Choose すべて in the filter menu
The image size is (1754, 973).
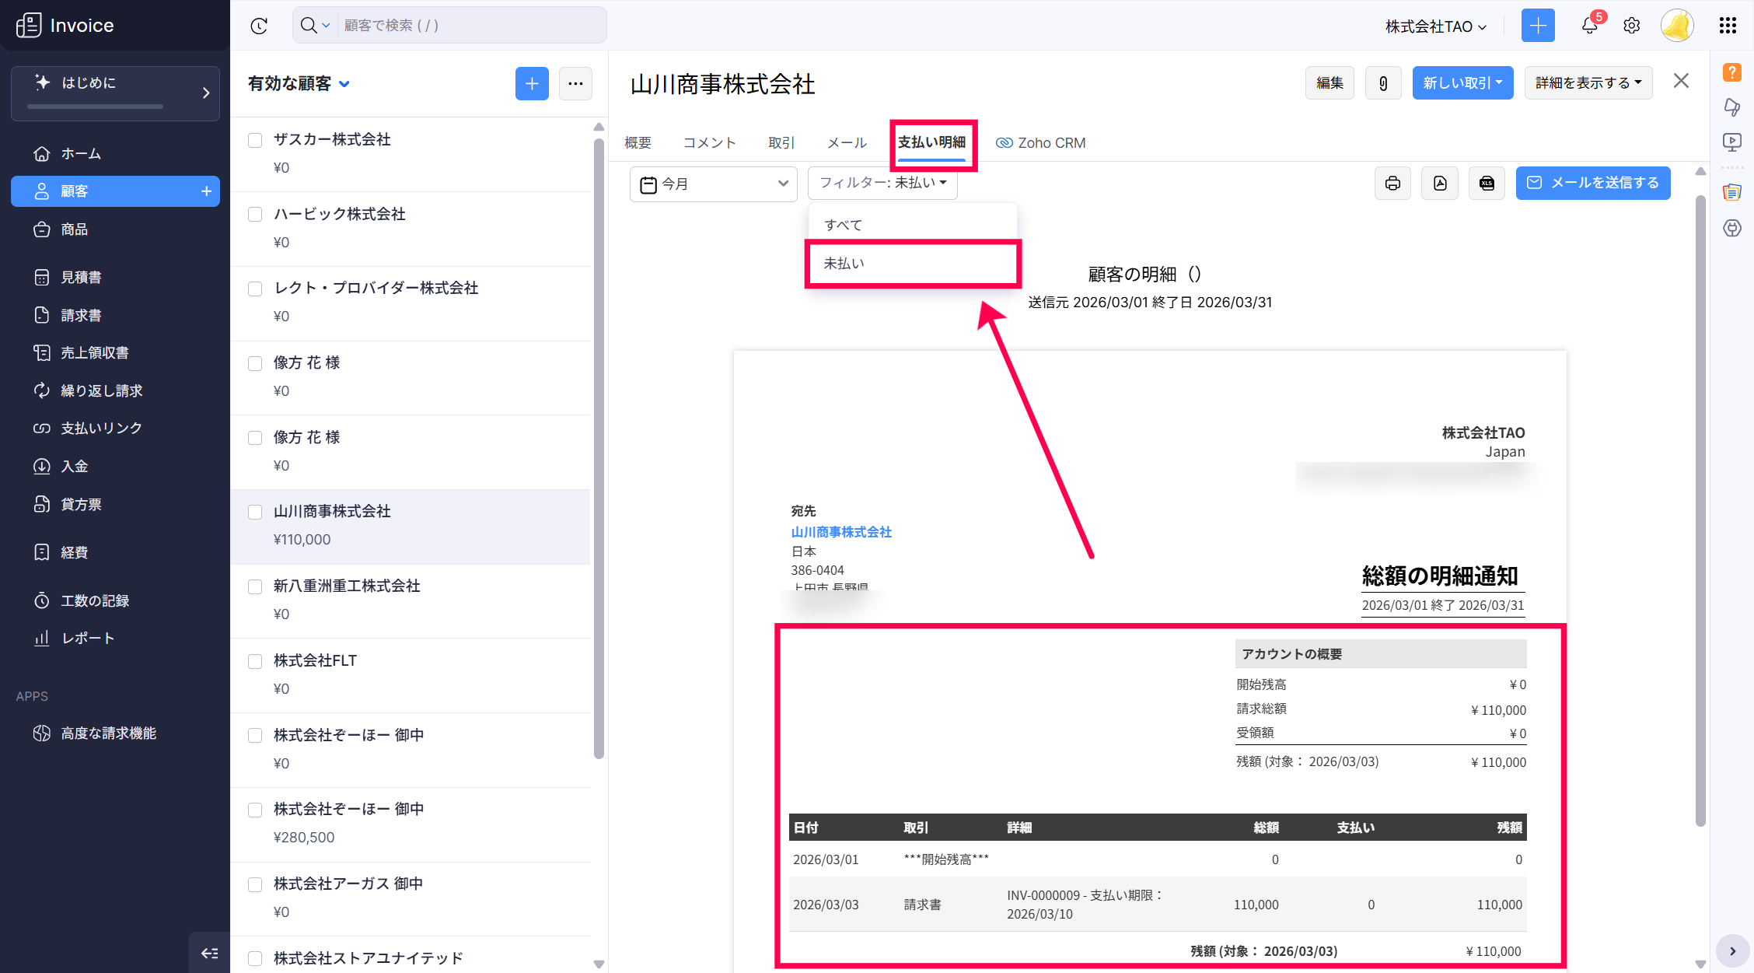click(x=844, y=226)
